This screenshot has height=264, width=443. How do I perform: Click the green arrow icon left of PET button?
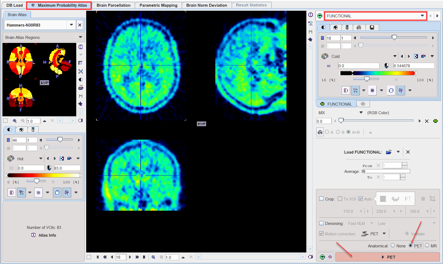pyautogui.click(x=322, y=257)
